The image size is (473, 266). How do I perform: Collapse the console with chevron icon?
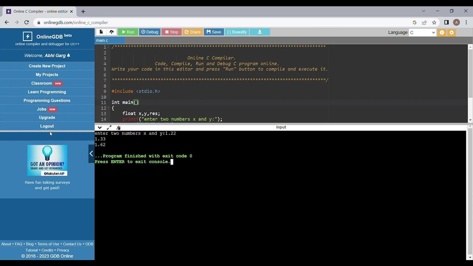[x=99, y=127]
